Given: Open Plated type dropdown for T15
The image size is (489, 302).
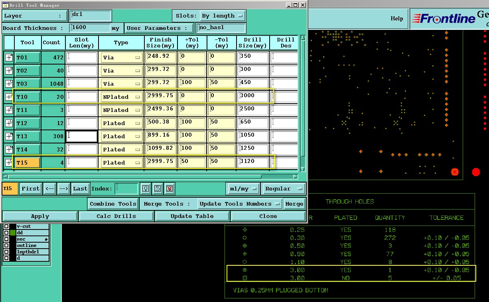Looking at the screenshot, I should (122, 163).
